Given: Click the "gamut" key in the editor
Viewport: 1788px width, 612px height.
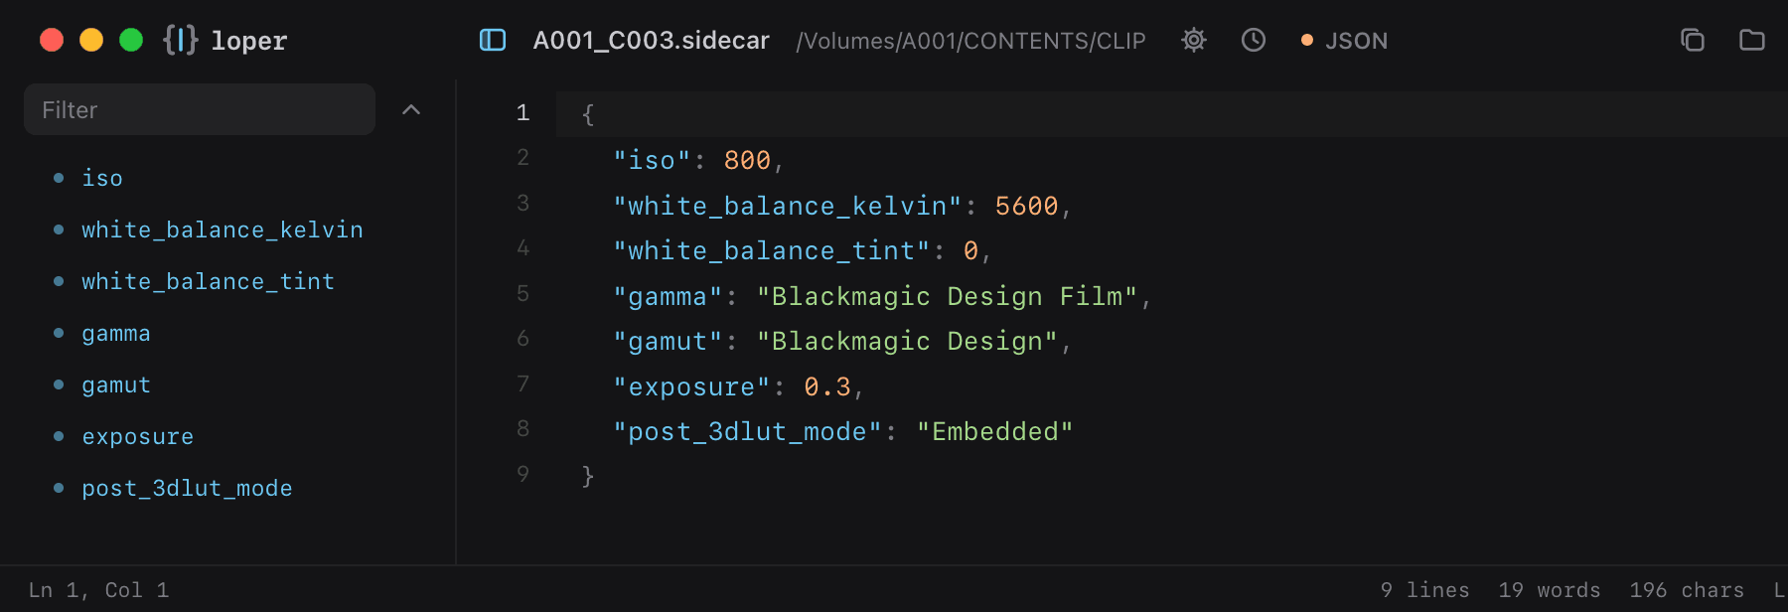Looking at the screenshot, I should click(x=668, y=341).
